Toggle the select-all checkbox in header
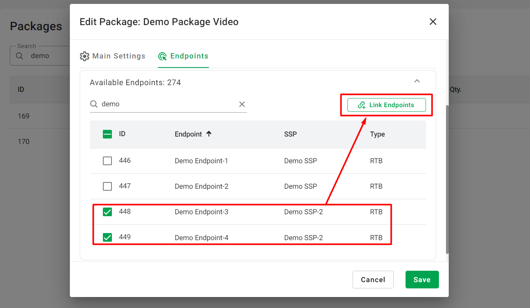Viewport: 530px width, 308px height. click(107, 134)
